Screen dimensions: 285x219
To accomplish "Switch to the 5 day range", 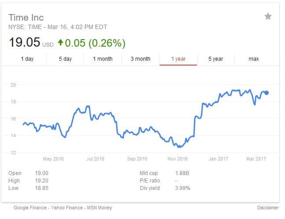I will pos(65,59).
